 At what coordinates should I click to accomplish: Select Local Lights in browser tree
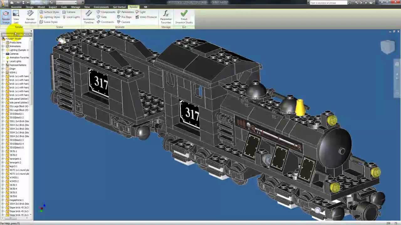point(15,61)
